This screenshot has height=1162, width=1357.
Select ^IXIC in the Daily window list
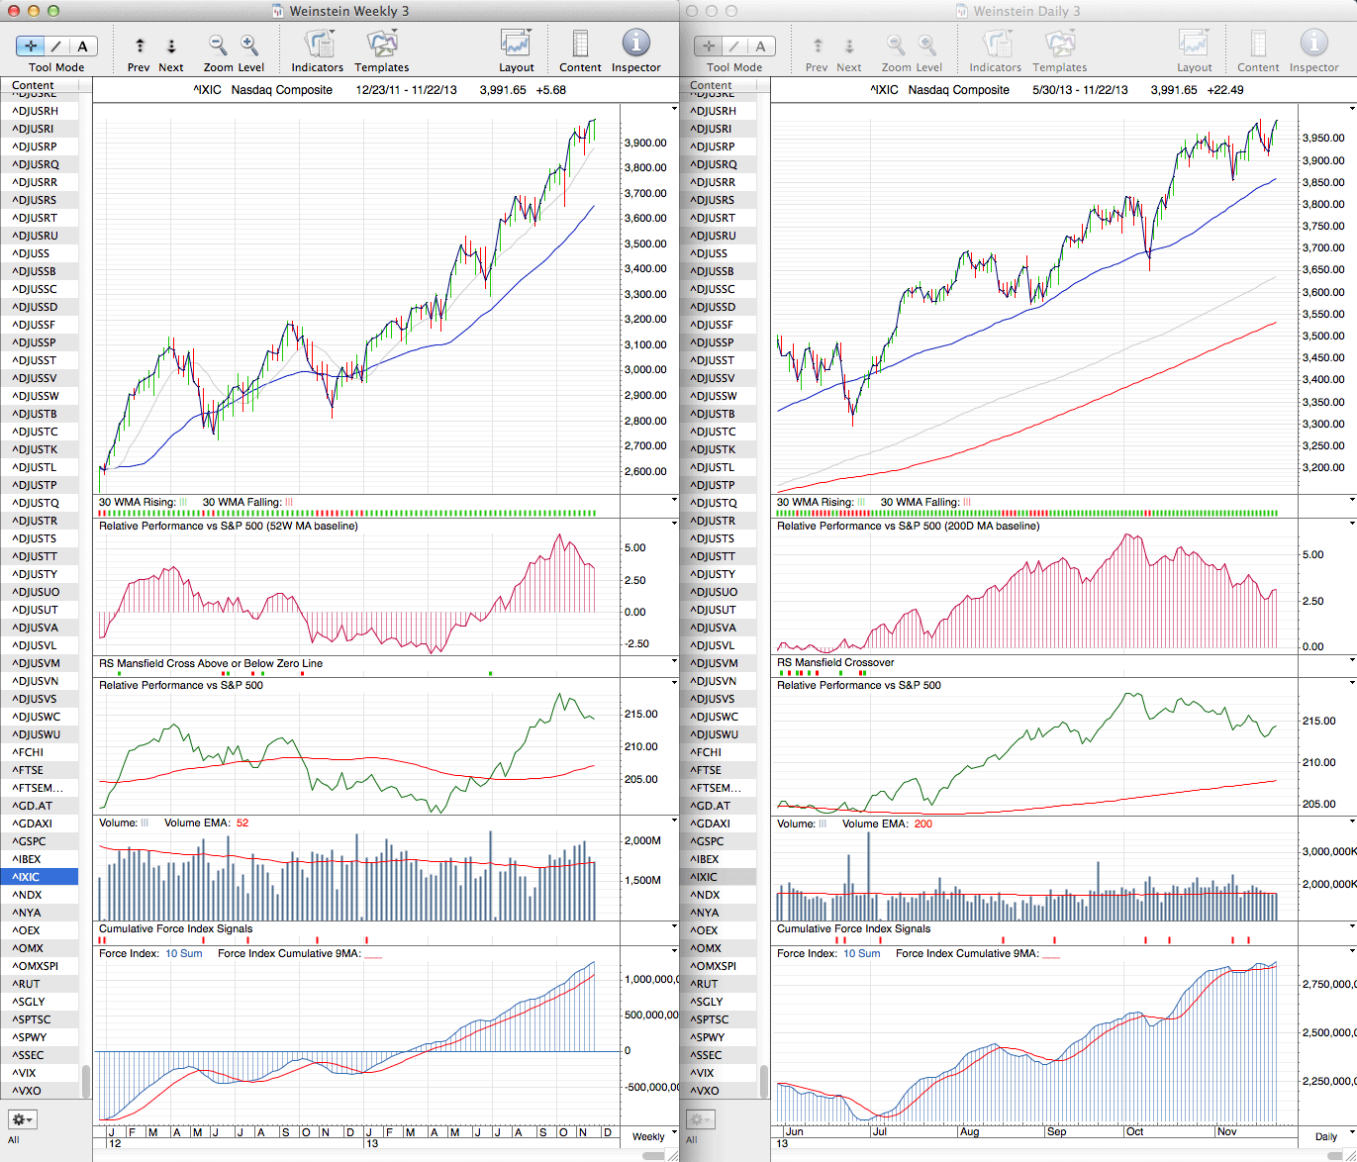(x=718, y=877)
